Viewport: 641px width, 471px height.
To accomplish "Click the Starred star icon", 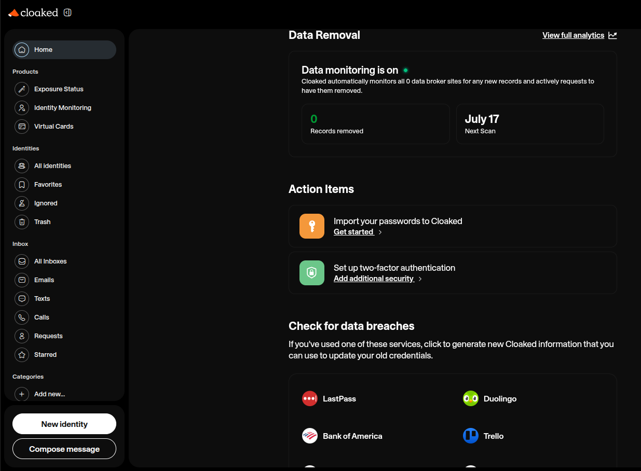I will click(x=22, y=355).
